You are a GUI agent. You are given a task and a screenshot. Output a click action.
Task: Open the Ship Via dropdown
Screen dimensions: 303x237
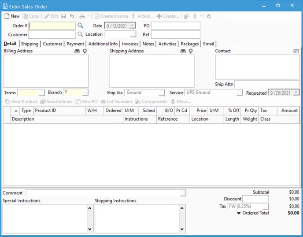pos(161,93)
